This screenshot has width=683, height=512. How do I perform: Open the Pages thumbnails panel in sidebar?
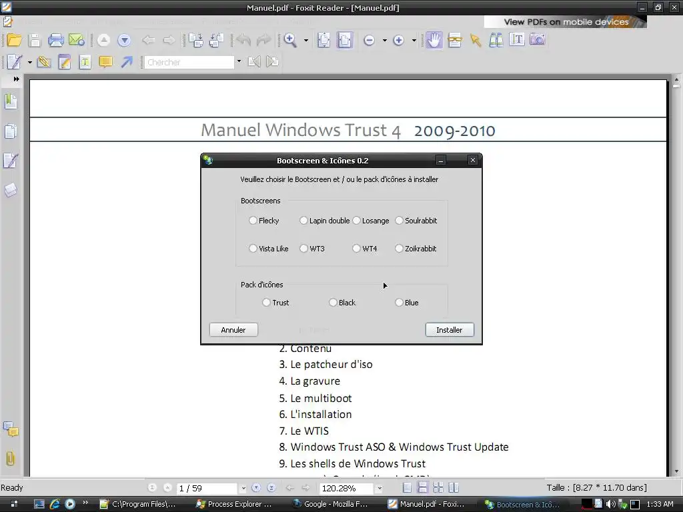click(x=11, y=131)
